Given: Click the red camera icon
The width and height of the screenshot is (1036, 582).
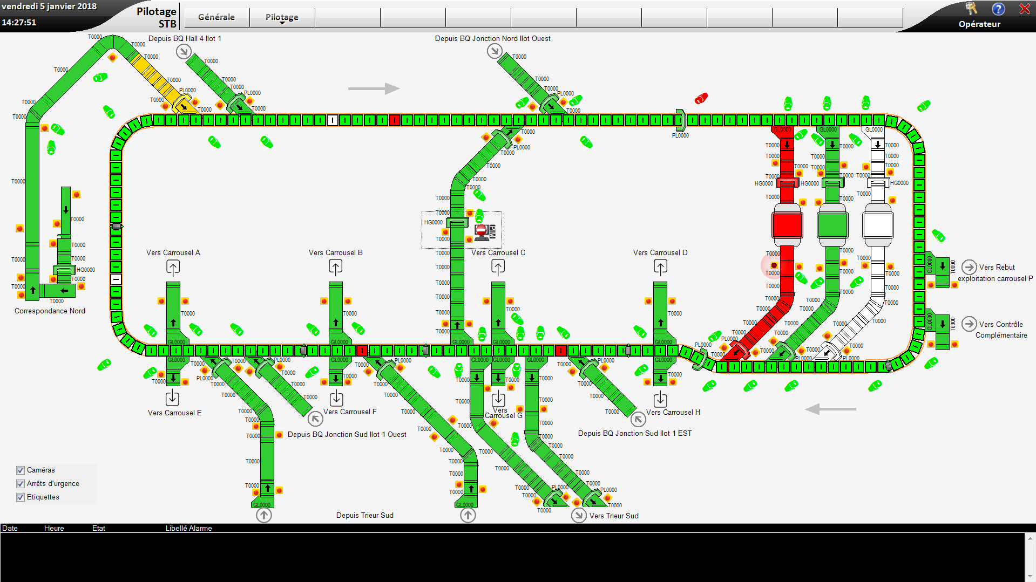Looking at the screenshot, I should (701, 98).
